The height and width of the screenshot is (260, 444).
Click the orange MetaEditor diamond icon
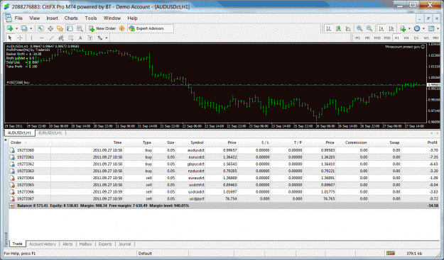click(121, 28)
